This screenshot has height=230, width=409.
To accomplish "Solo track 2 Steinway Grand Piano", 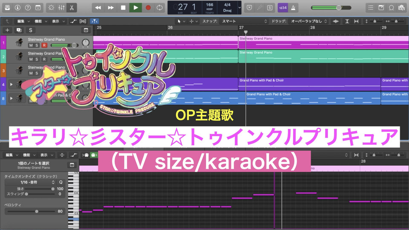I will pos(37,59).
